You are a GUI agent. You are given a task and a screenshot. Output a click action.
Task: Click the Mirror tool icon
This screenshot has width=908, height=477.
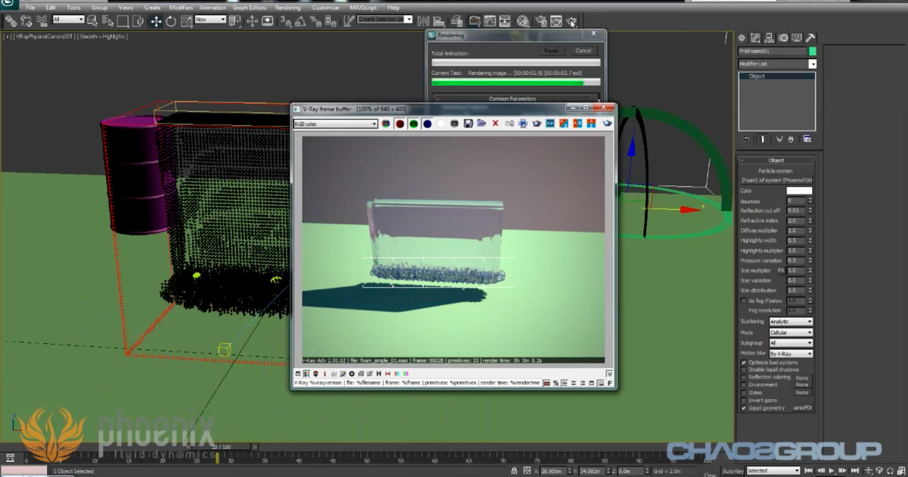click(x=424, y=21)
